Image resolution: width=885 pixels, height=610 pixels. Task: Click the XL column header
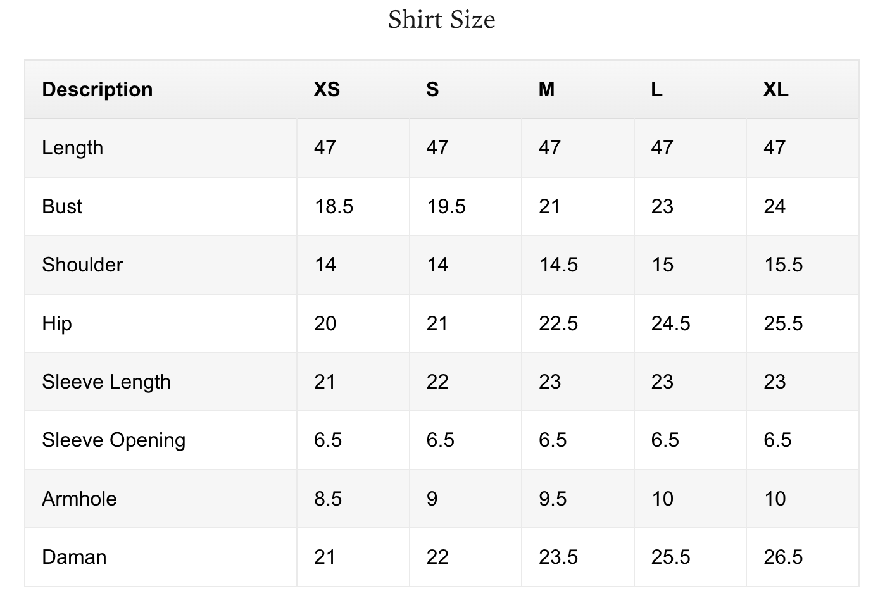pos(775,89)
